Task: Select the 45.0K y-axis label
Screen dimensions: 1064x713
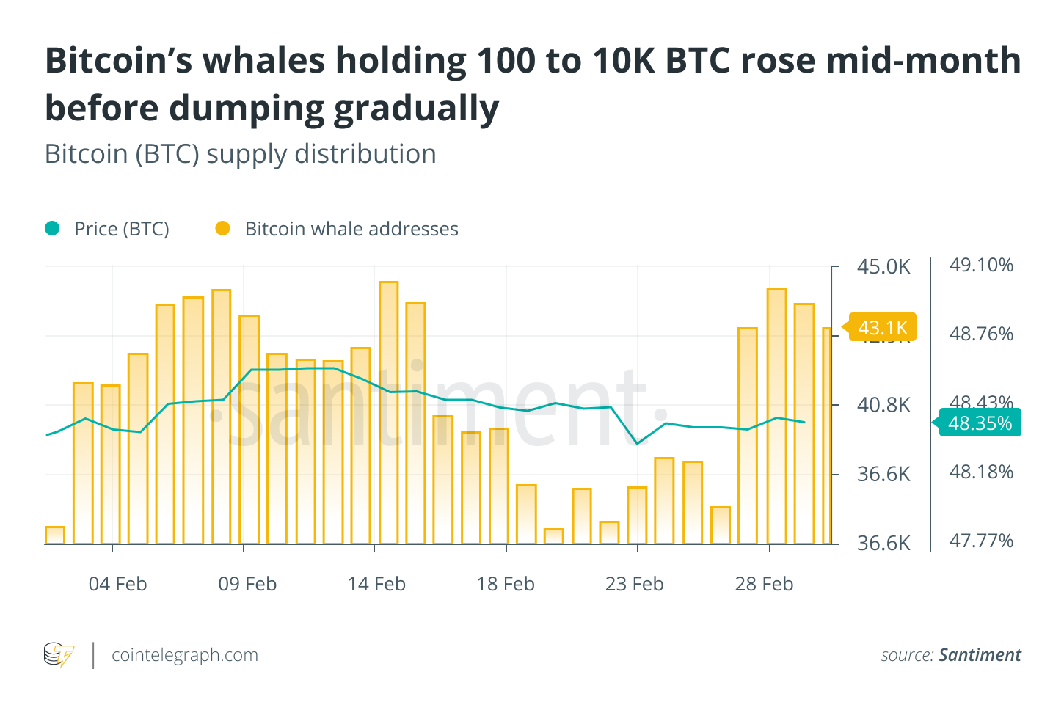Action: click(883, 266)
